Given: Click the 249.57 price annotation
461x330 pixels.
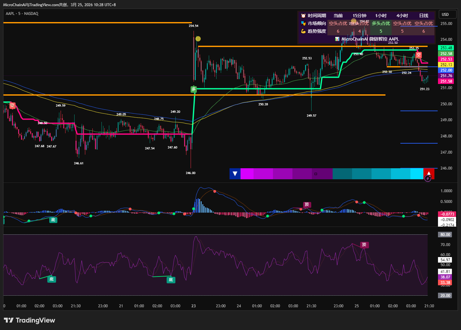Looking at the screenshot, I should pos(312,116).
